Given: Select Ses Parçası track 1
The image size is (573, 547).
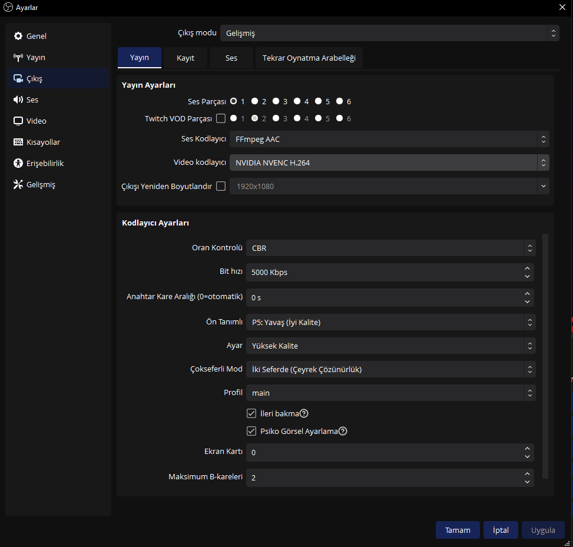Looking at the screenshot, I should pos(234,101).
